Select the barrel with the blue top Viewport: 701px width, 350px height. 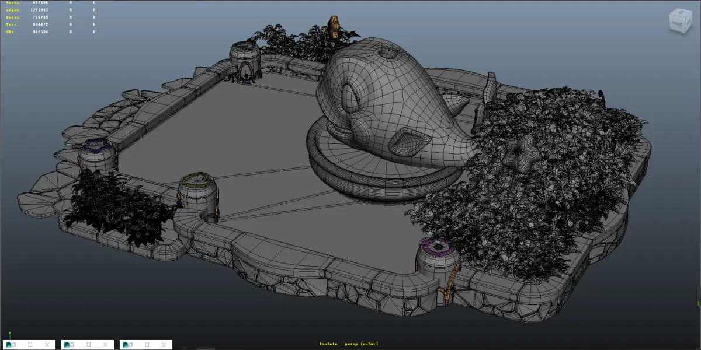98,156
